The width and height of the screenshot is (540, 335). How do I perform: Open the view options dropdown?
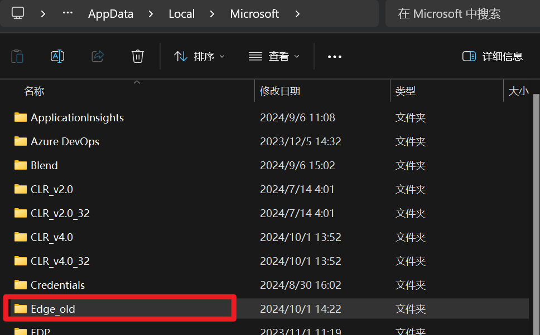(274, 56)
